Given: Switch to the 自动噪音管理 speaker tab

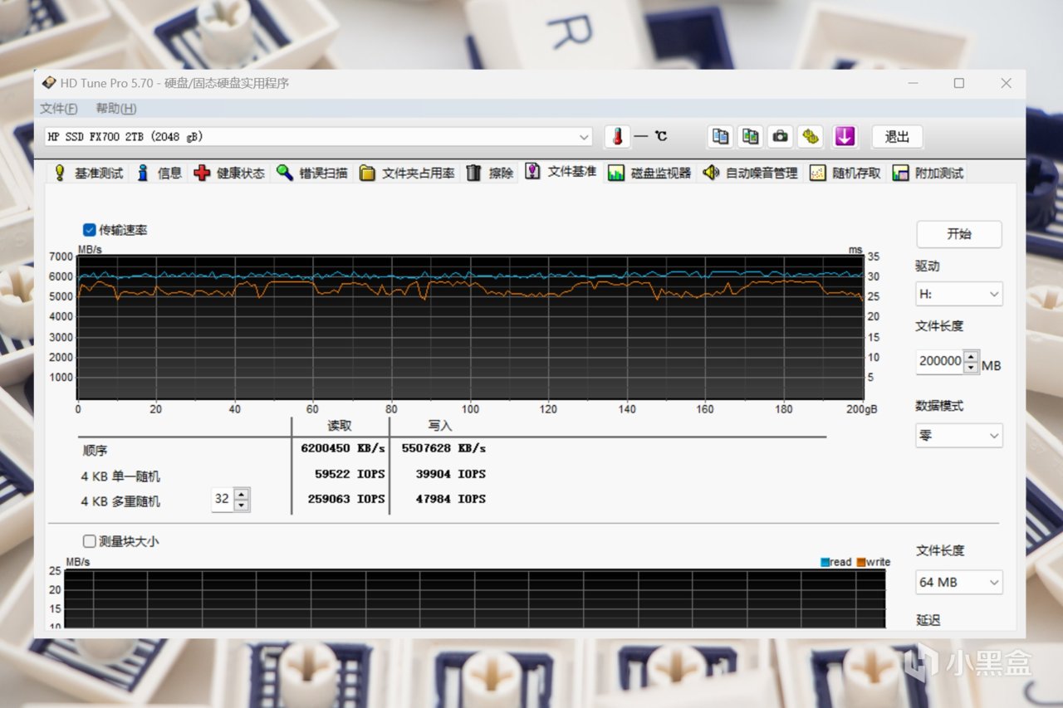Looking at the screenshot, I should point(750,173).
